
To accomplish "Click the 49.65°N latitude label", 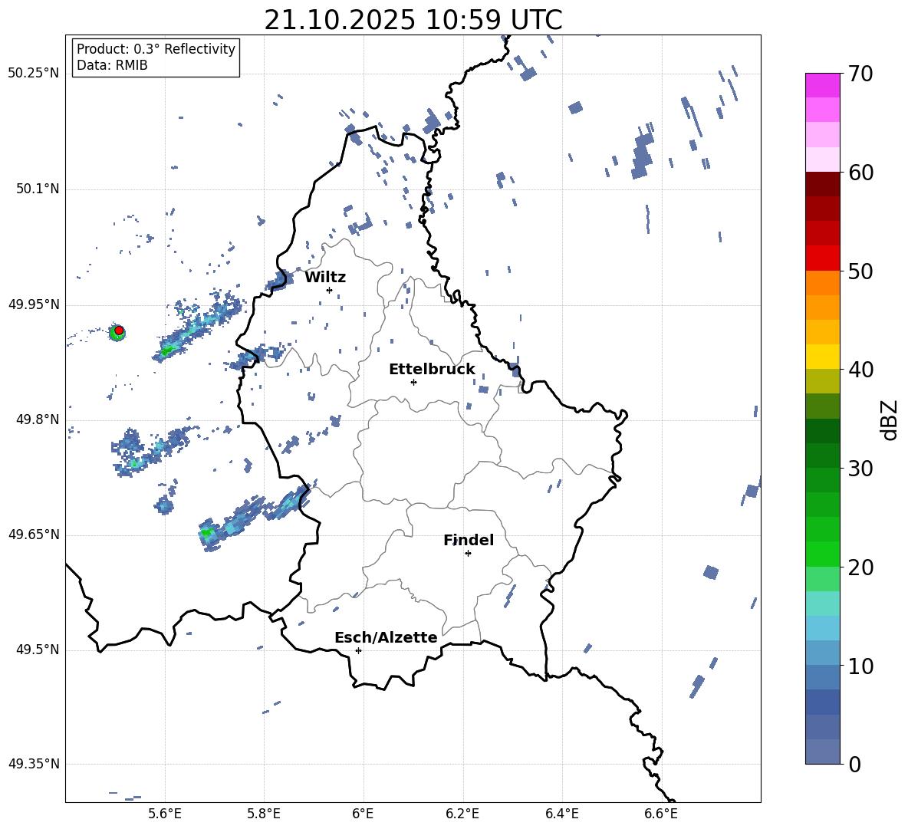I will 34,535.
